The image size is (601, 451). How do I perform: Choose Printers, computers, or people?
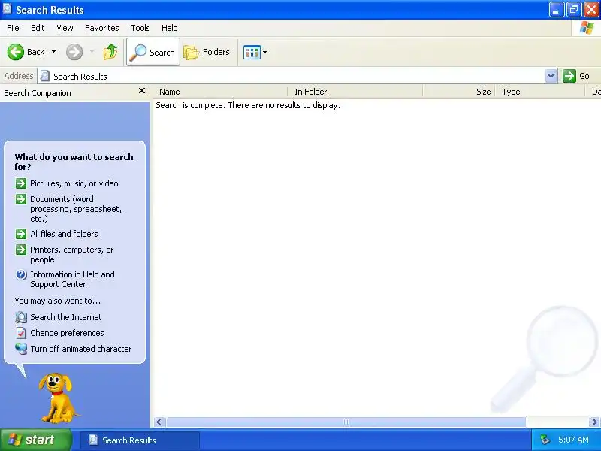pos(72,255)
